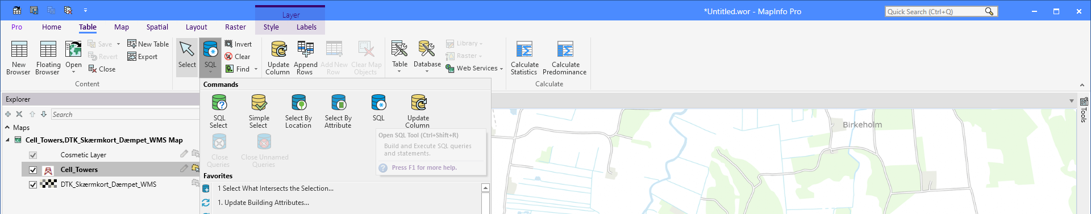Screen dimensions: 1091x214
Task: Expand the SQL split-button dropdown arrow
Action: point(210,72)
